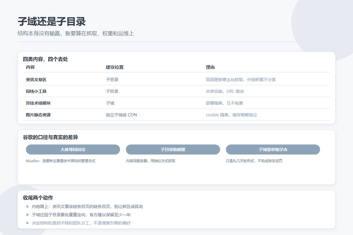This screenshot has height=235, width=353.
Task: Select the 异技术栈模块 row label
Action: [38, 103]
